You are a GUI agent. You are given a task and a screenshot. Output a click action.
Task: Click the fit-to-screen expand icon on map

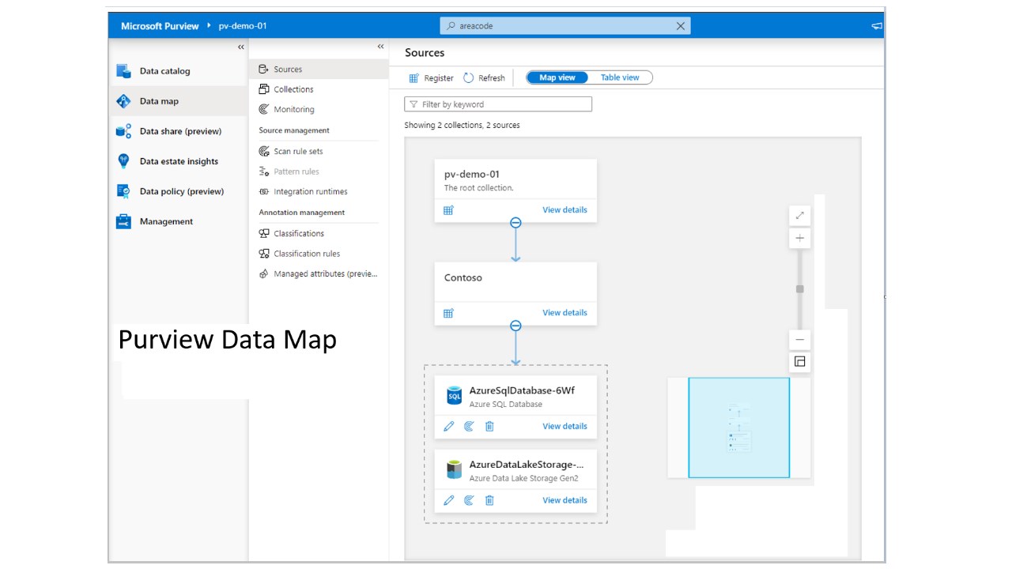click(x=799, y=215)
